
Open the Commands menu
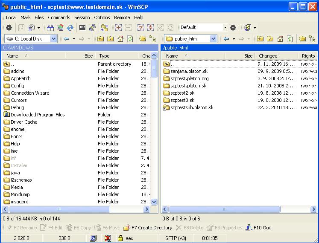tap(59, 17)
